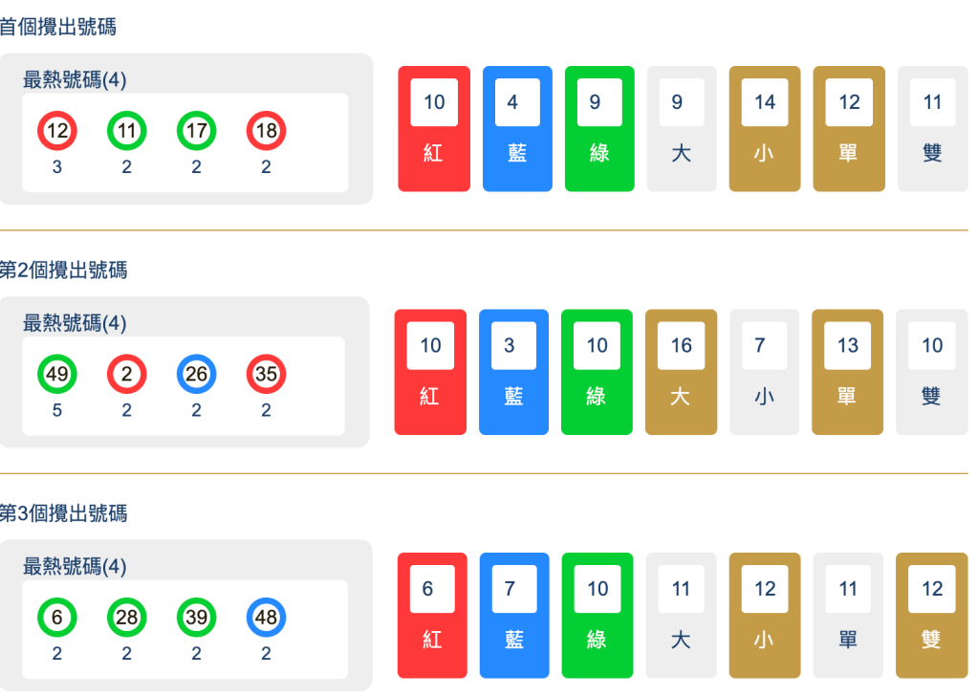Select green ball number 39
This screenshot has height=697, width=978.
(196, 618)
